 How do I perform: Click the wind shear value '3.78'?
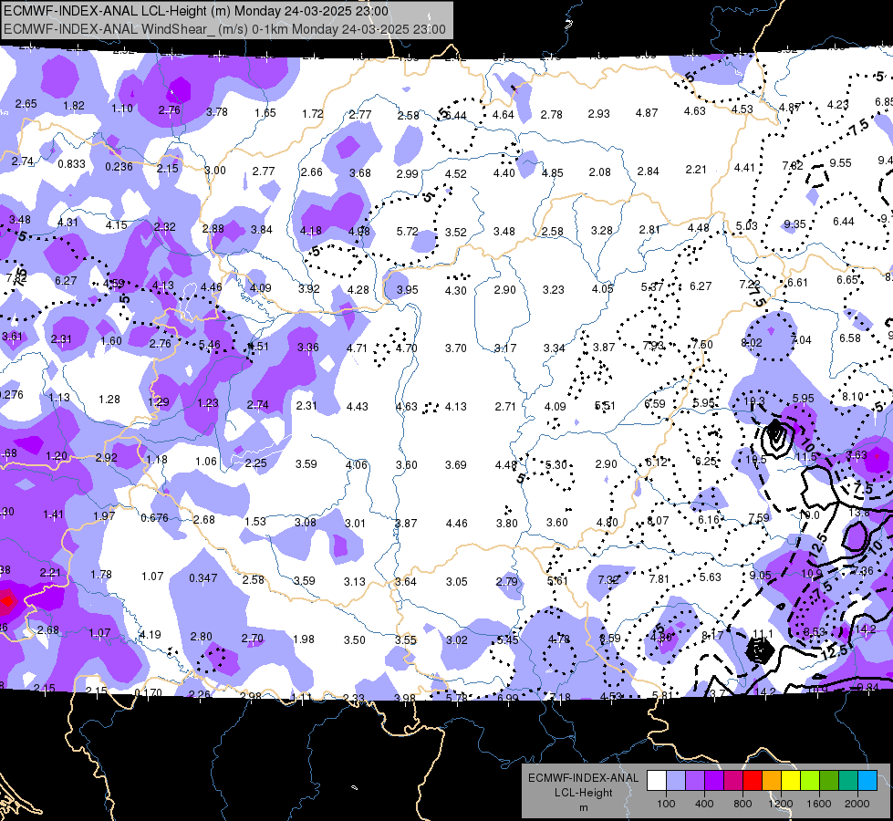pos(217,111)
